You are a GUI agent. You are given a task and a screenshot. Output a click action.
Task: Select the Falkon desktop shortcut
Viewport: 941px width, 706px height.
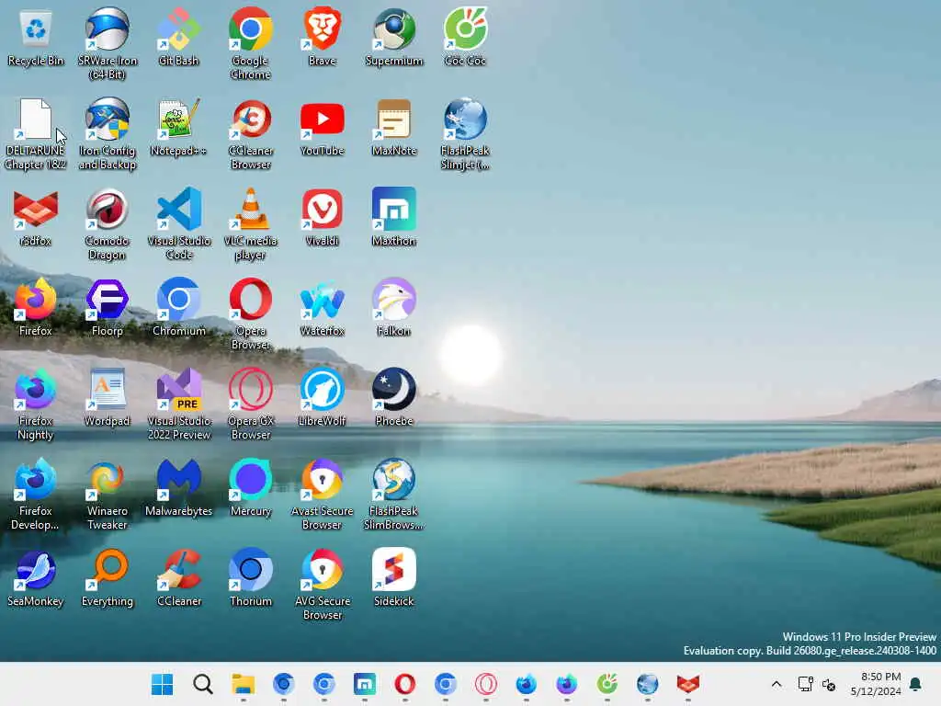tap(394, 308)
